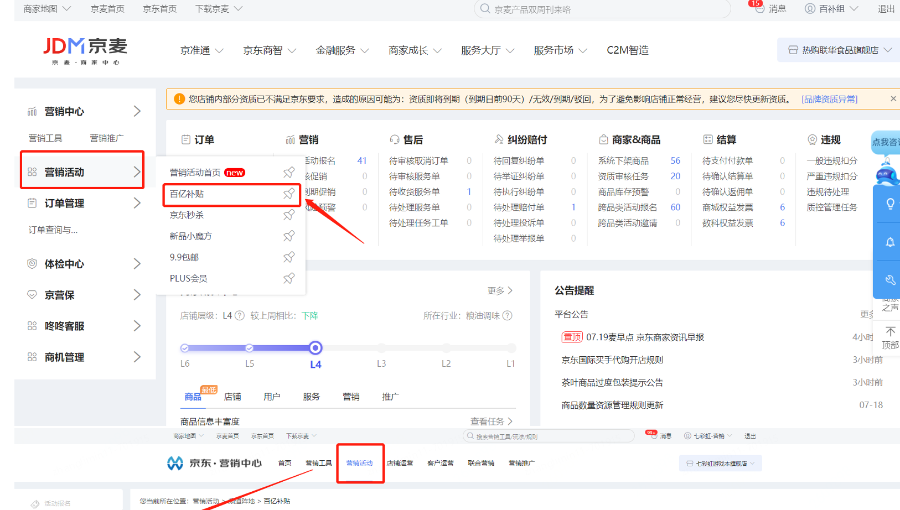This screenshot has width=900, height=510.
Task: Pin the 京东秒杀 menu entry
Action: pos(289,215)
